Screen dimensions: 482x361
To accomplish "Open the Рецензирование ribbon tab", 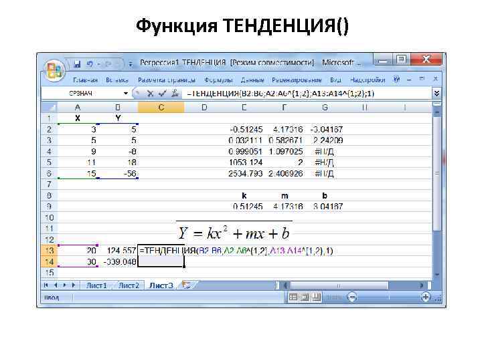I will pos(297,80).
